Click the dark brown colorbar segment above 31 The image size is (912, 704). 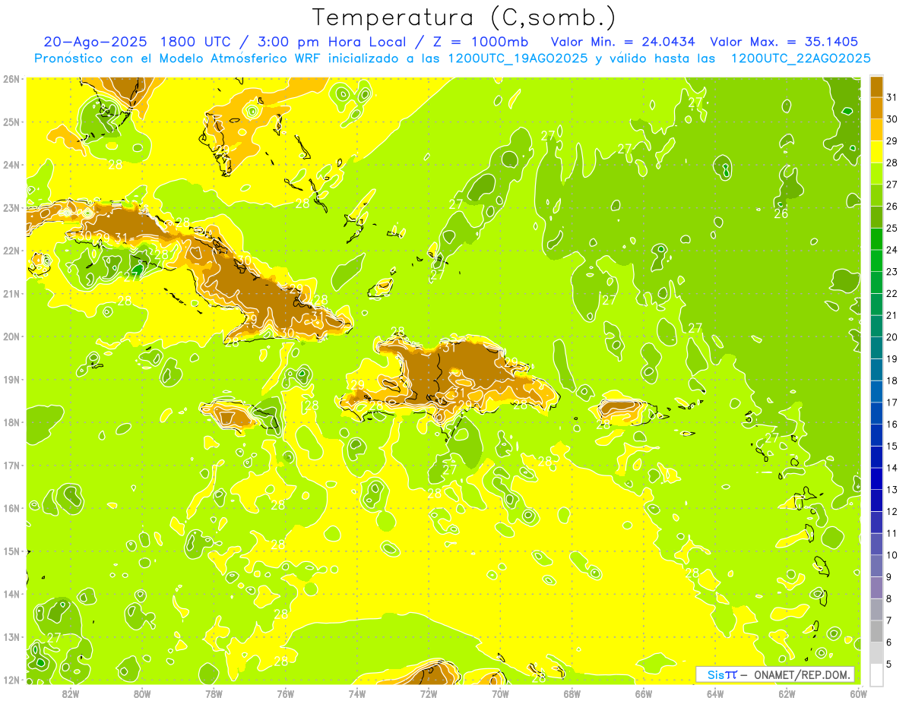point(876,86)
